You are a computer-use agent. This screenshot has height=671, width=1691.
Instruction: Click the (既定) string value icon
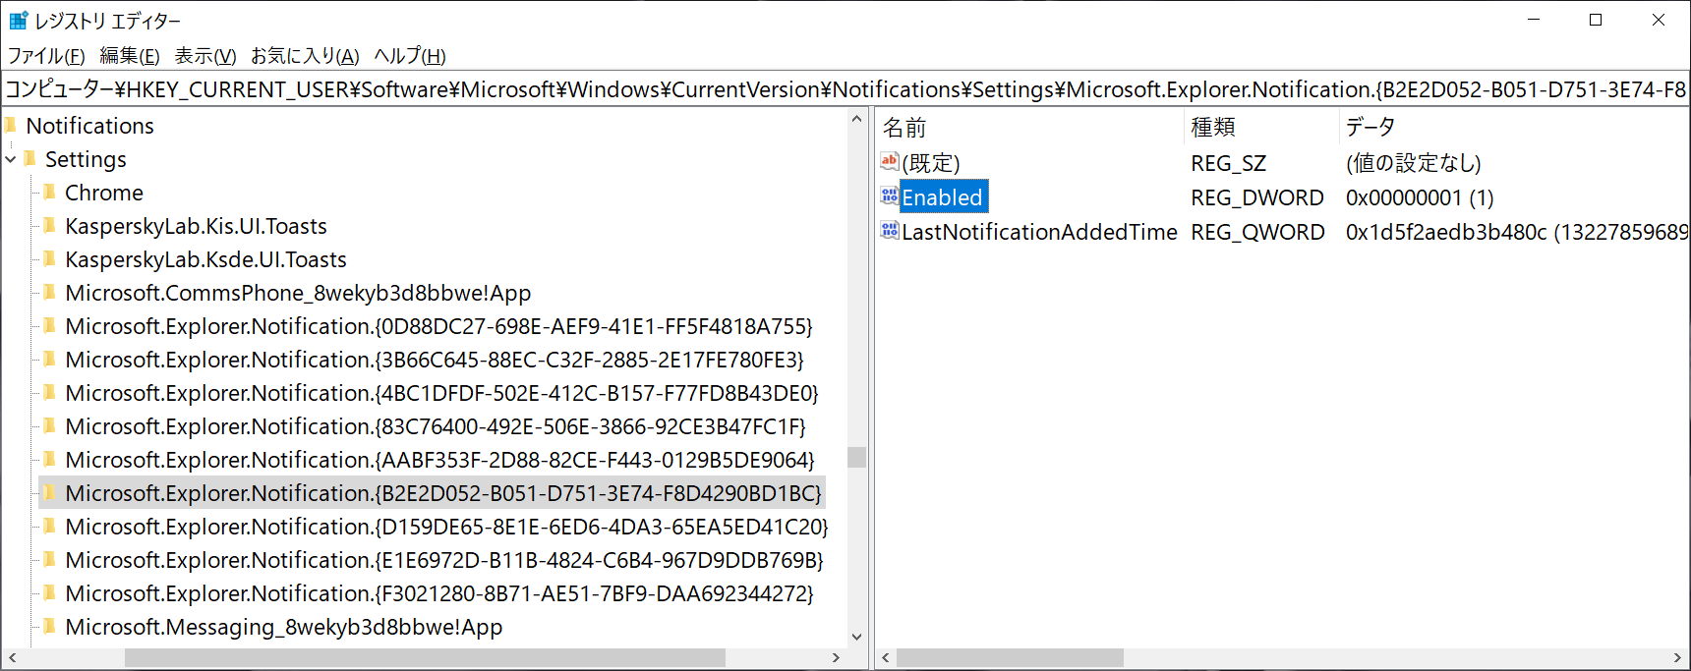[890, 161]
